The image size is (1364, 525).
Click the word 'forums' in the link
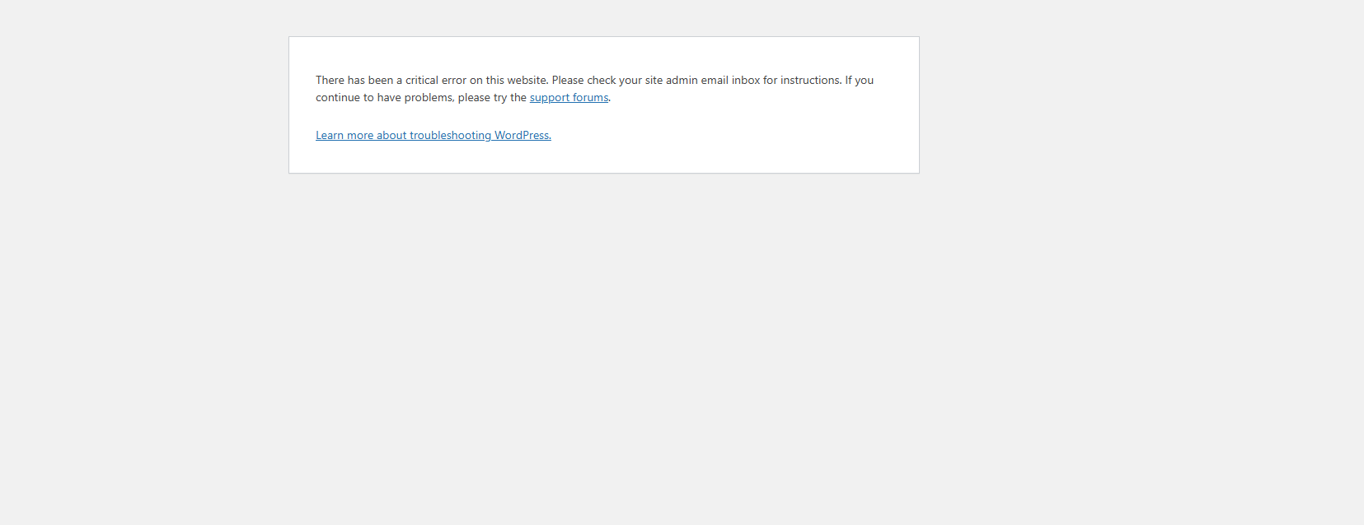590,98
